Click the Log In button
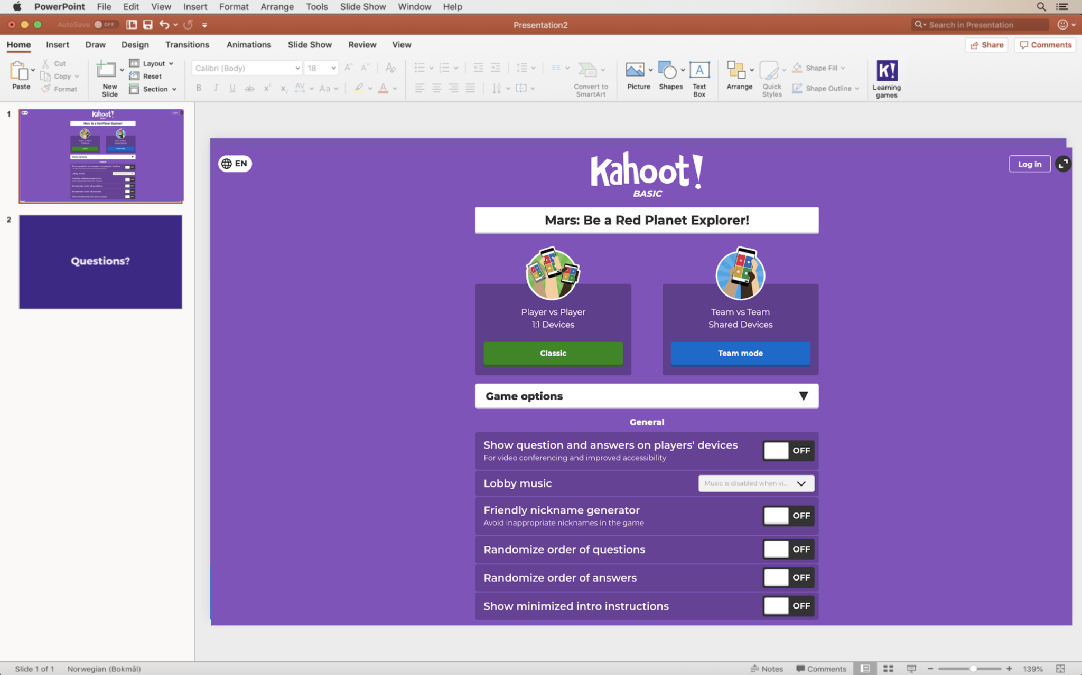The width and height of the screenshot is (1082, 675). pos(1029,163)
